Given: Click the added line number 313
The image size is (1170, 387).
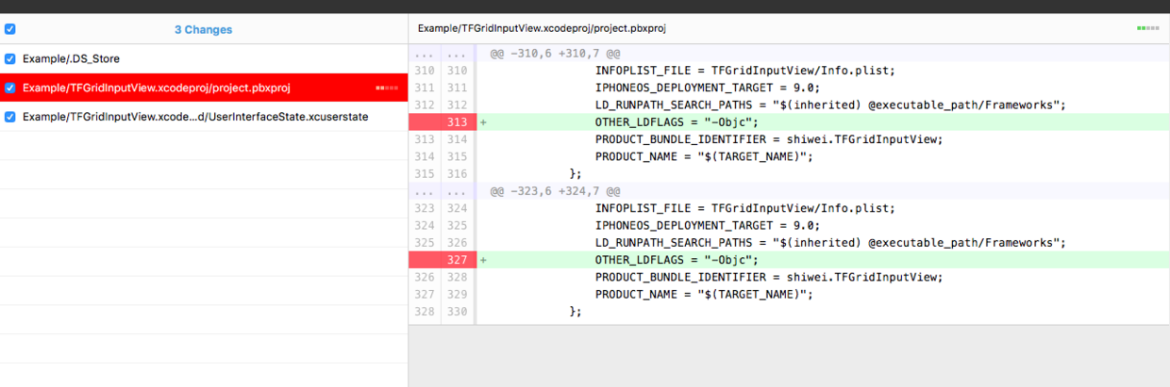Looking at the screenshot, I should (457, 122).
